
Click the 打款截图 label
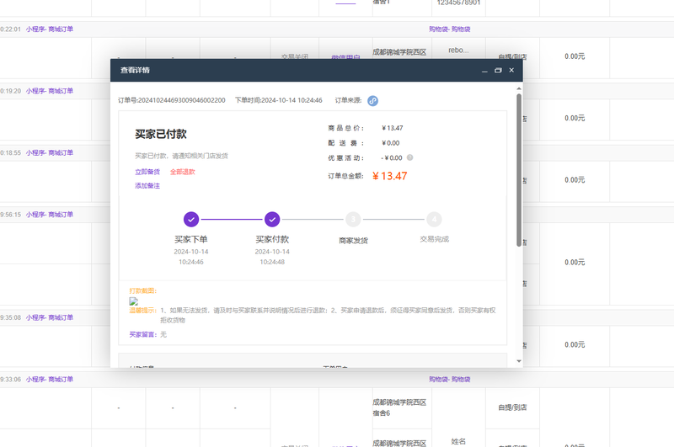(143, 290)
